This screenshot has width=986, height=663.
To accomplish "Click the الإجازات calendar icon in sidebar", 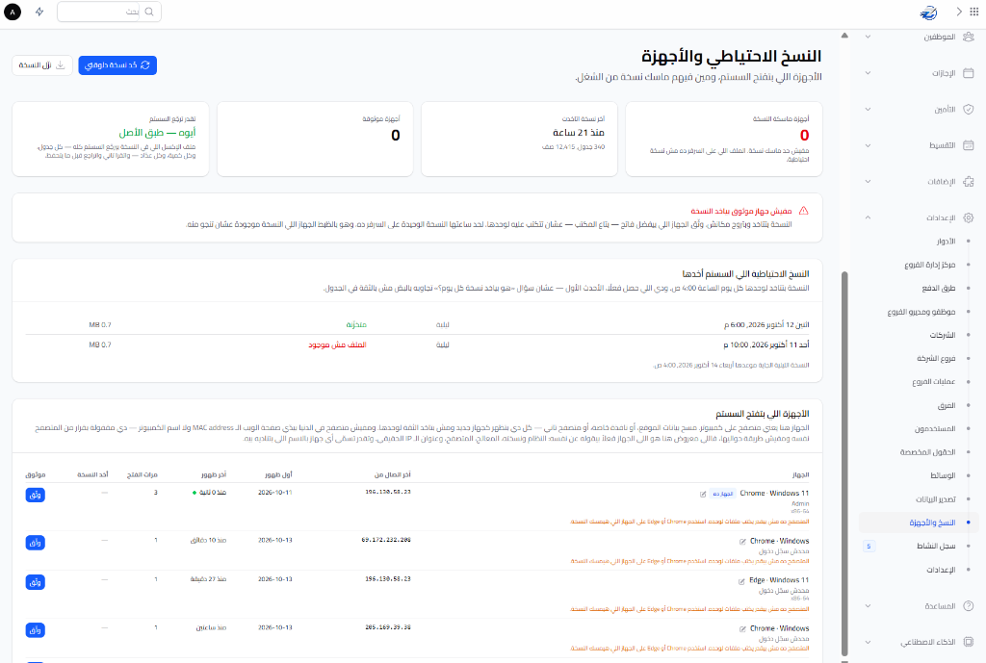I will [x=969, y=73].
